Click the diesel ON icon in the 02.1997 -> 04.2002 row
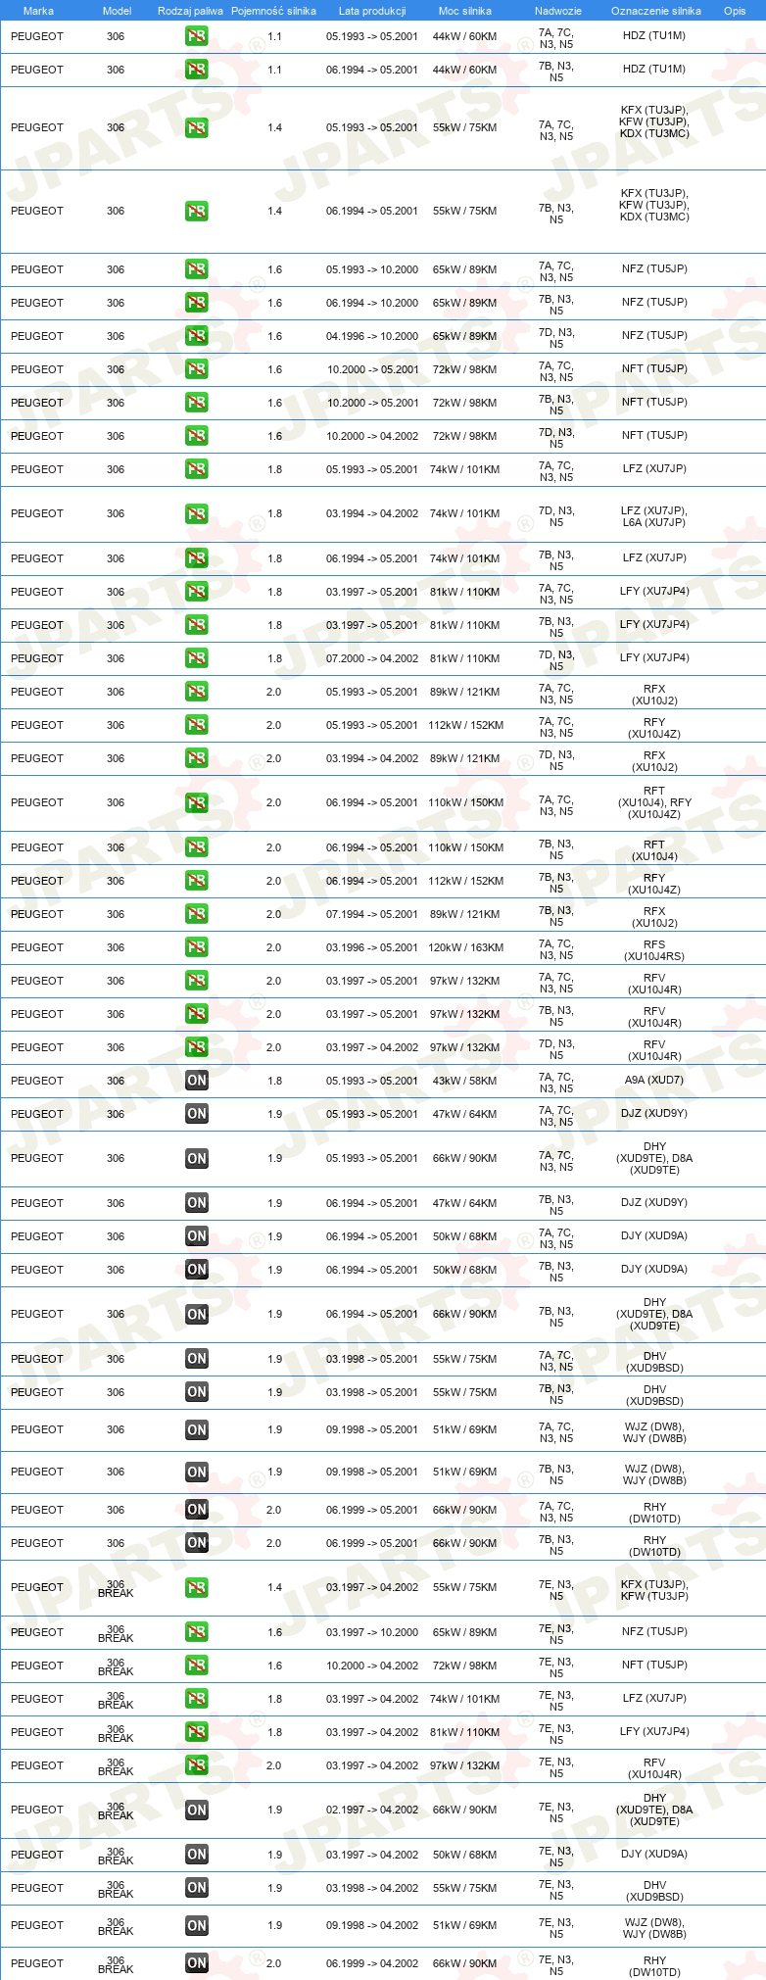Screen dimensions: 766x1980 tap(197, 1810)
